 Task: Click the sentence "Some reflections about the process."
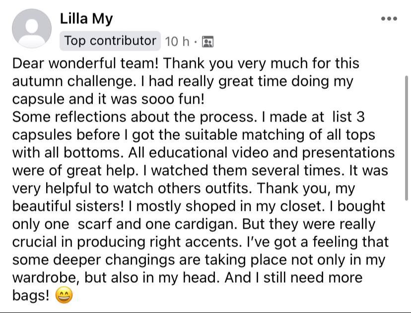(135, 117)
